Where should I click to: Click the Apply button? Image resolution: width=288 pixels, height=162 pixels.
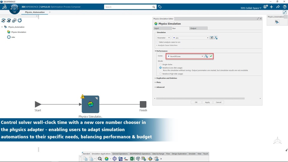(x=207, y=102)
